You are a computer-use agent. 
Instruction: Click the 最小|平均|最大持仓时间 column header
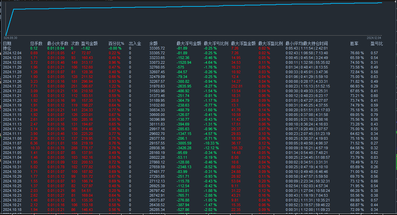tap(307, 44)
